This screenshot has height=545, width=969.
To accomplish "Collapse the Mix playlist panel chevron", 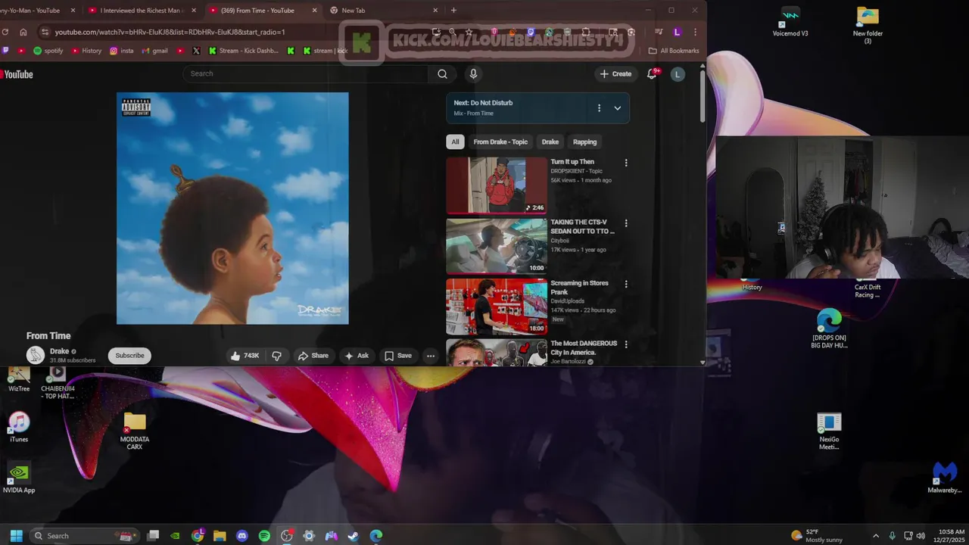I will (617, 108).
